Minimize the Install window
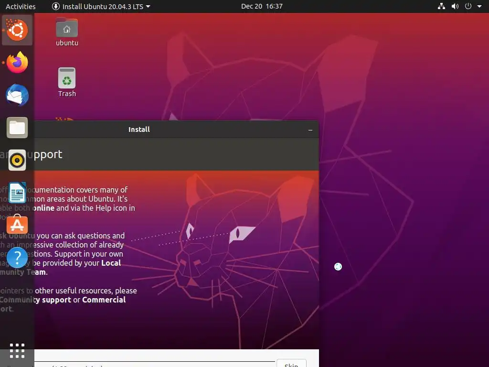This screenshot has height=367, width=489. [x=310, y=130]
